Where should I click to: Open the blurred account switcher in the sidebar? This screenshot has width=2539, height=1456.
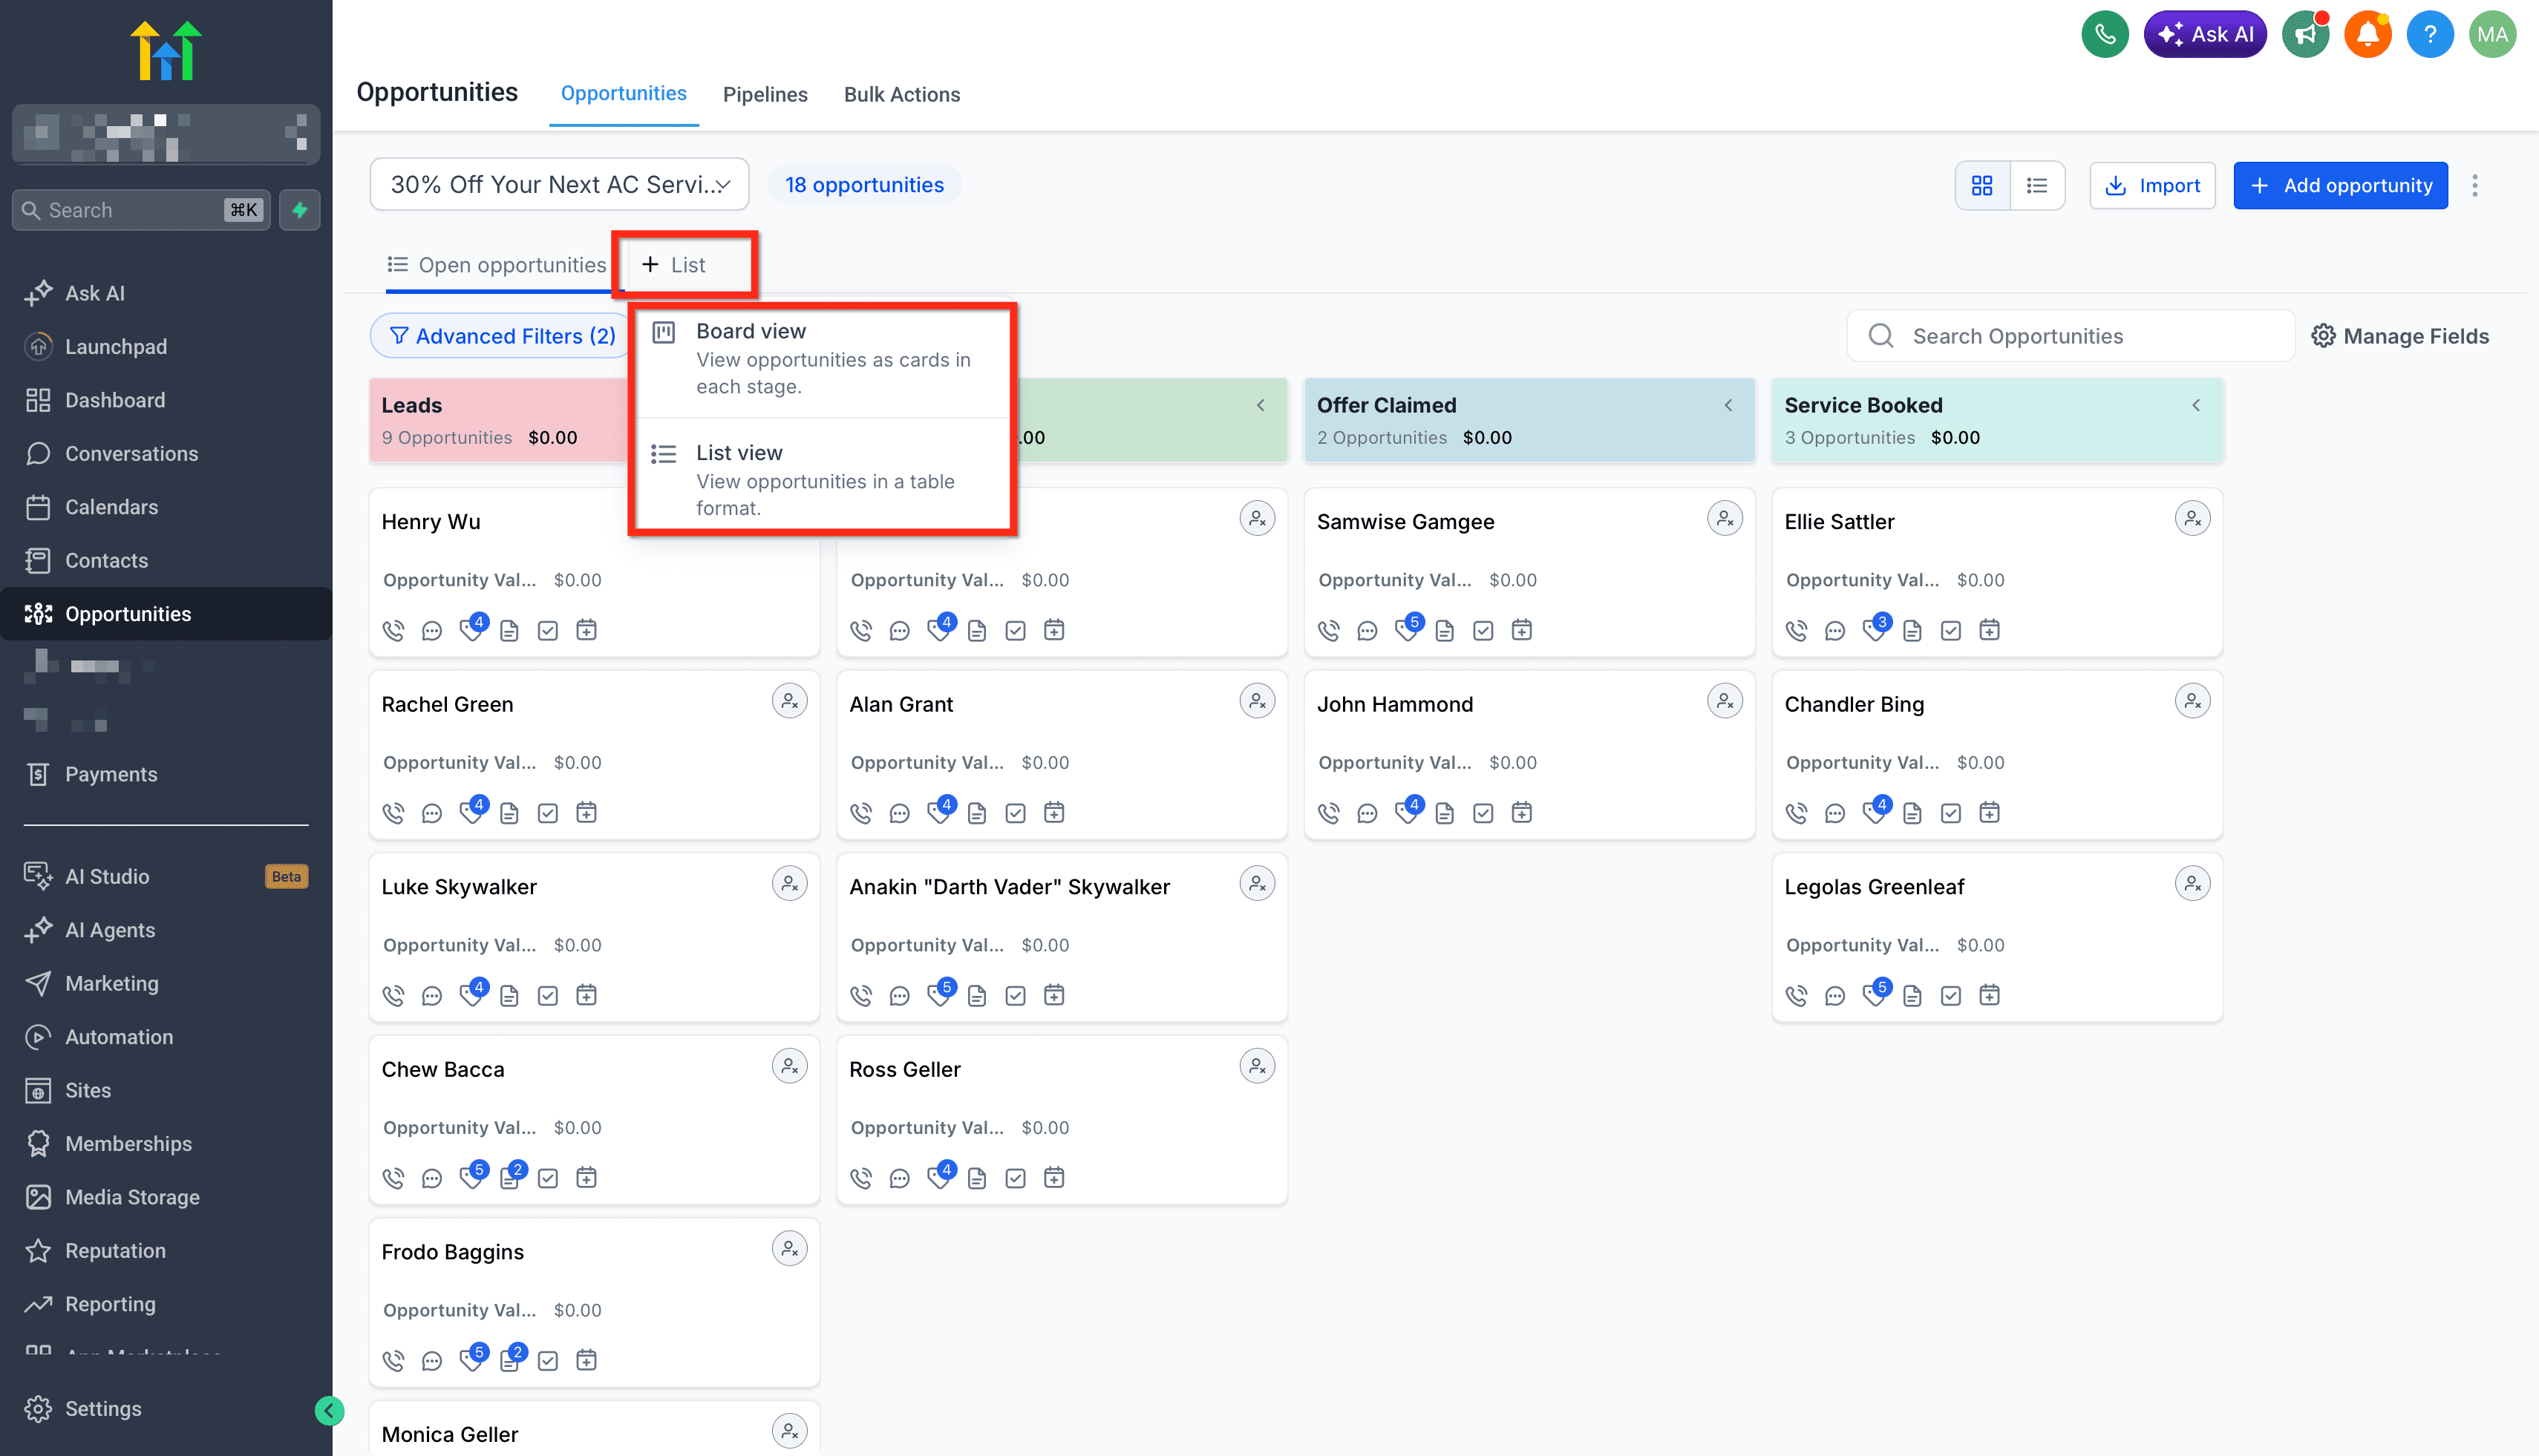[x=166, y=134]
